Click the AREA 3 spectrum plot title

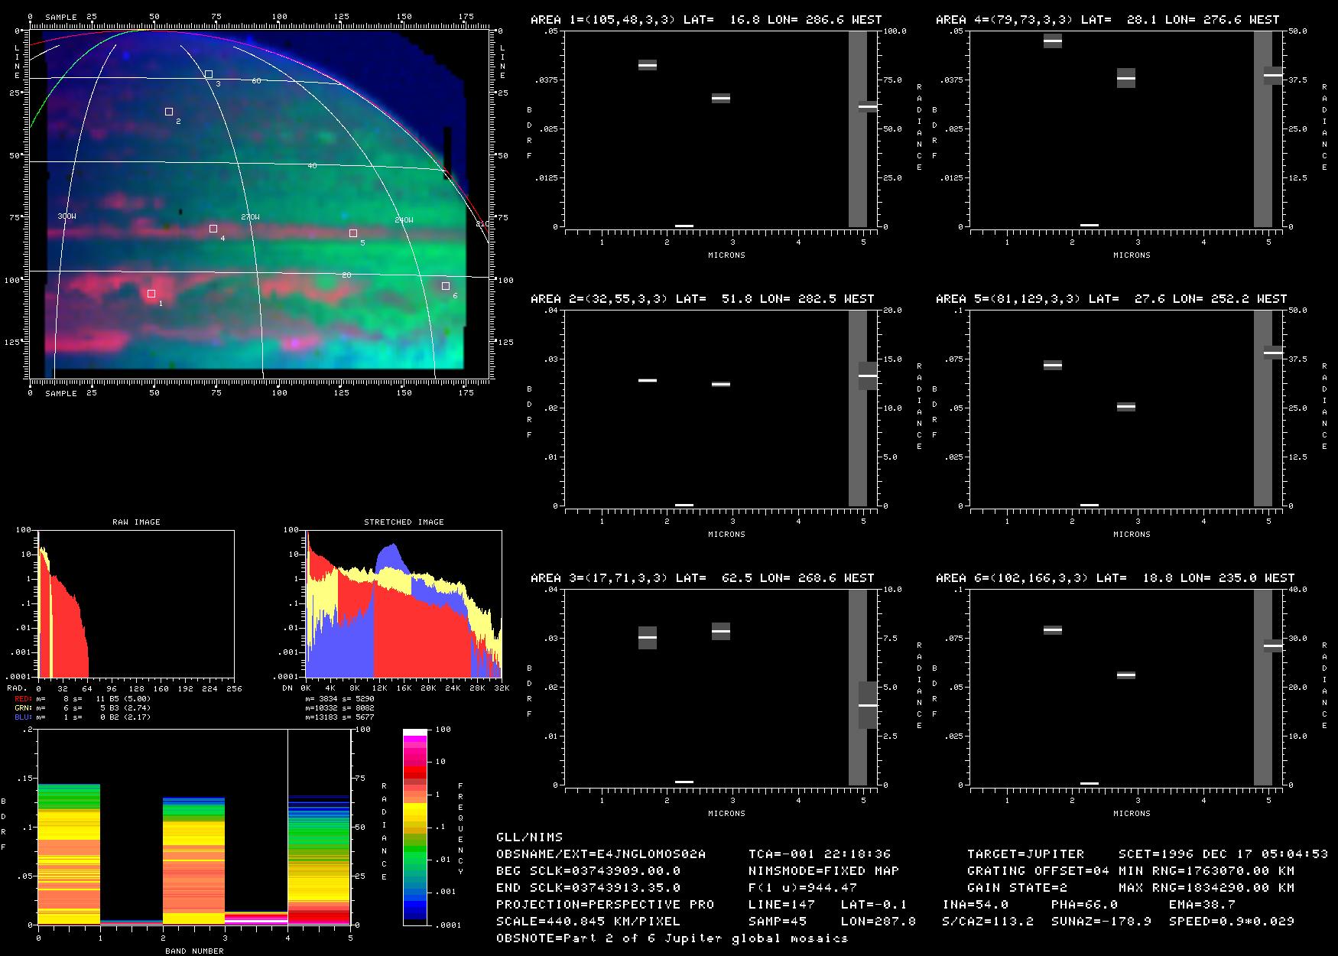pos(702,578)
